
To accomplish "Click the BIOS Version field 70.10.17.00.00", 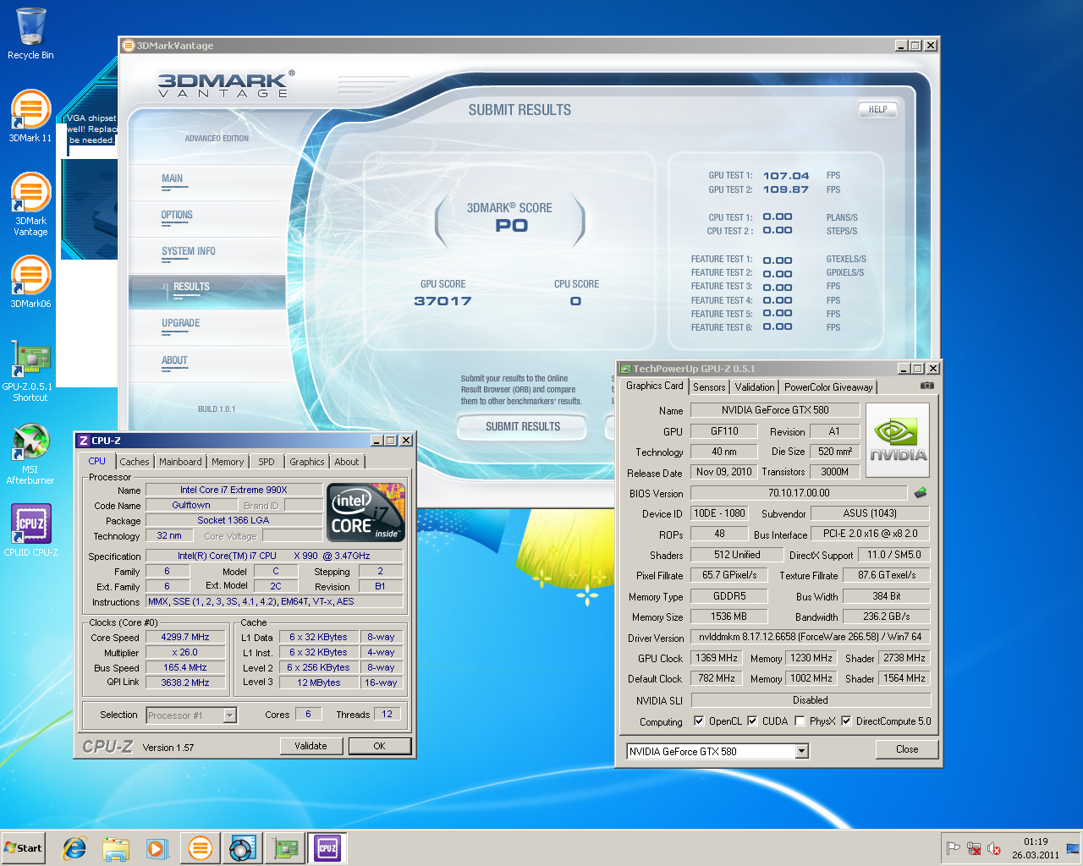I will point(799,493).
